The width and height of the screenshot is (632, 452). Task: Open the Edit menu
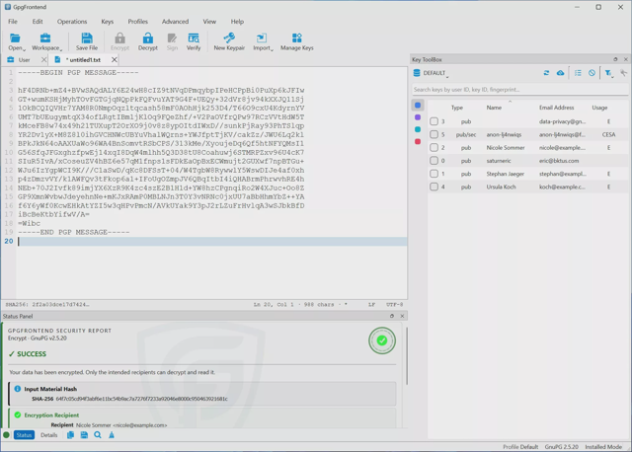[38, 22]
